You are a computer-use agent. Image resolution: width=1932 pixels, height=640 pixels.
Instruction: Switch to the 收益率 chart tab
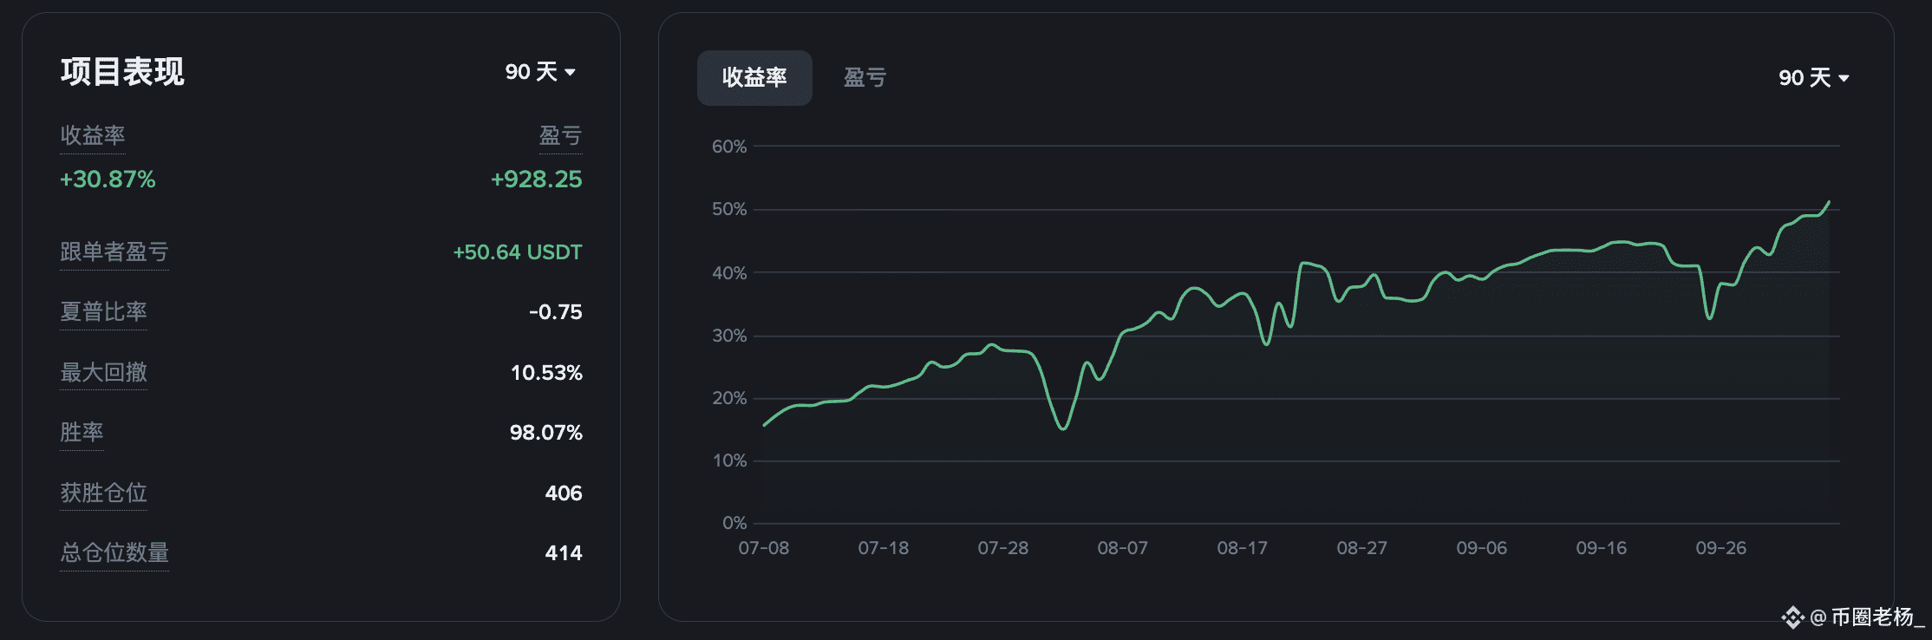pyautogui.click(x=754, y=78)
